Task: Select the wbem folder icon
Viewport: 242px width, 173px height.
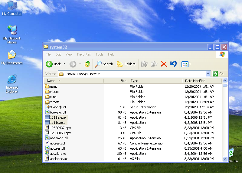Action: point(47,92)
